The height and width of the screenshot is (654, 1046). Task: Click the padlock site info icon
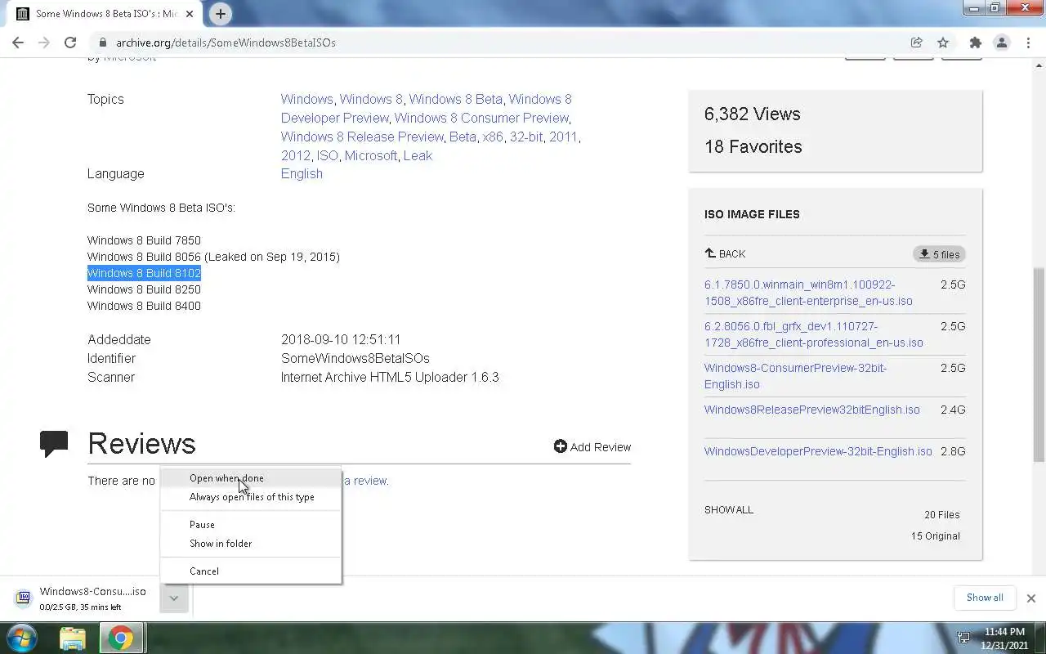pyautogui.click(x=102, y=43)
